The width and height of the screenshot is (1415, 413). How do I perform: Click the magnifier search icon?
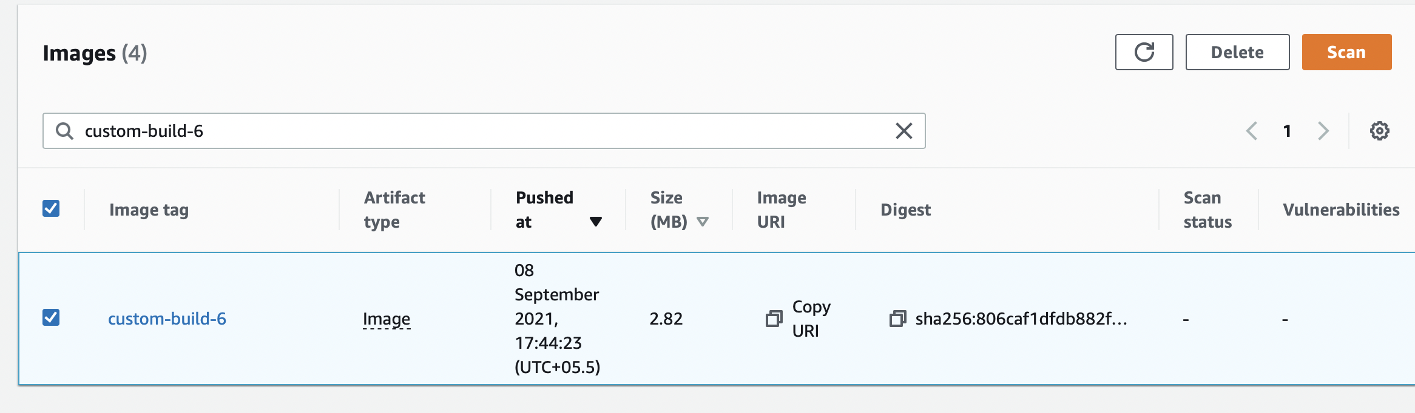tap(64, 131)
